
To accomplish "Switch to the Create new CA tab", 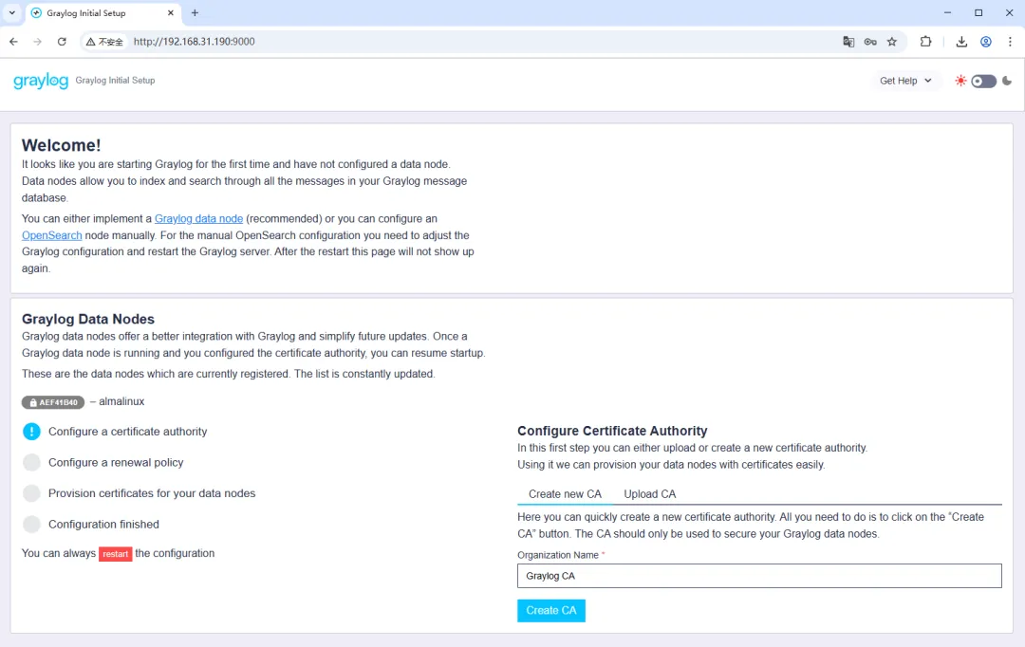I will tap(565, 494).
